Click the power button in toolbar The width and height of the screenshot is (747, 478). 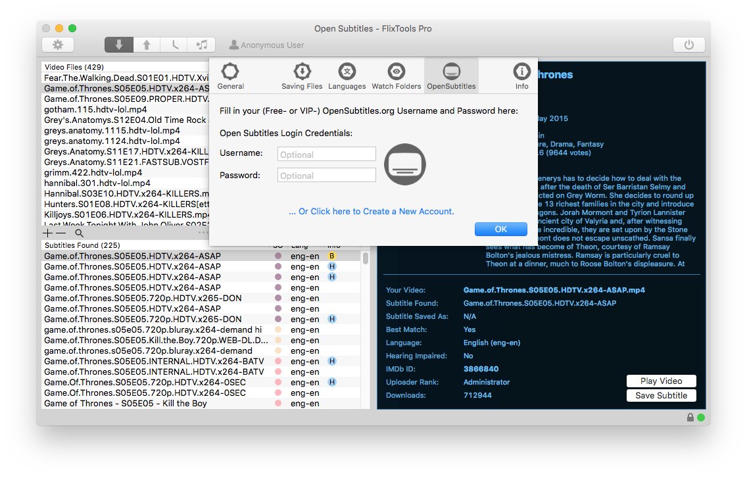pos(688,45)
